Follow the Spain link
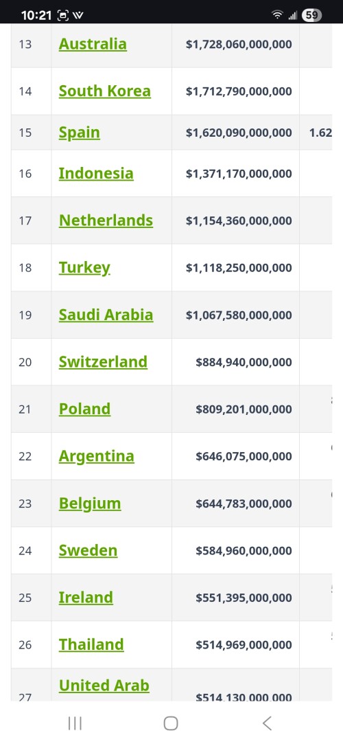Screen dimensions: 343x744 pos(79,133)
